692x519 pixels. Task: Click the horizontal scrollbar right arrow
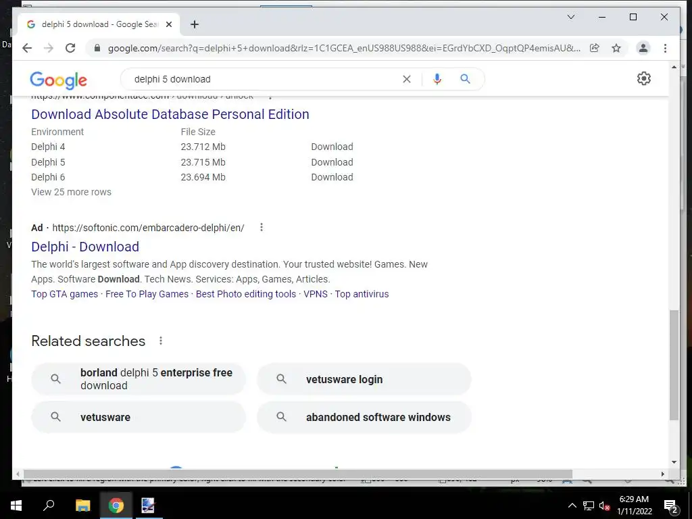coord(663,474)
